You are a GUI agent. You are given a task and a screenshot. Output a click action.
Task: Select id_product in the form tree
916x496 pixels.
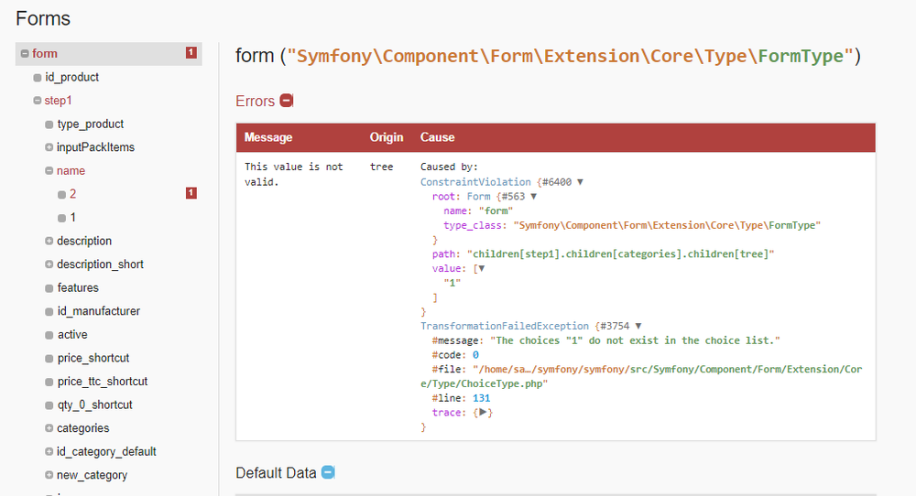[x=71, y=77]
